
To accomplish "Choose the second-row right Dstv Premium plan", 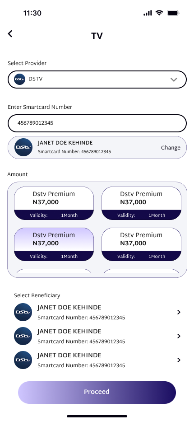I will 141,244.
